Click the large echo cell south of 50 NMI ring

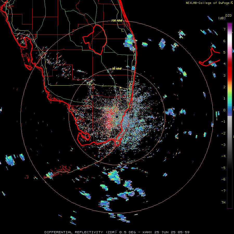coord(114,177)
